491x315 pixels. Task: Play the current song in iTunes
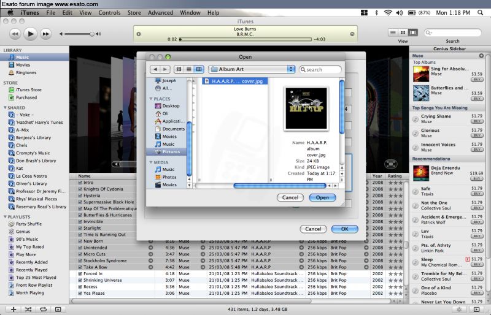pyautogui.click(x=30, y=34)
